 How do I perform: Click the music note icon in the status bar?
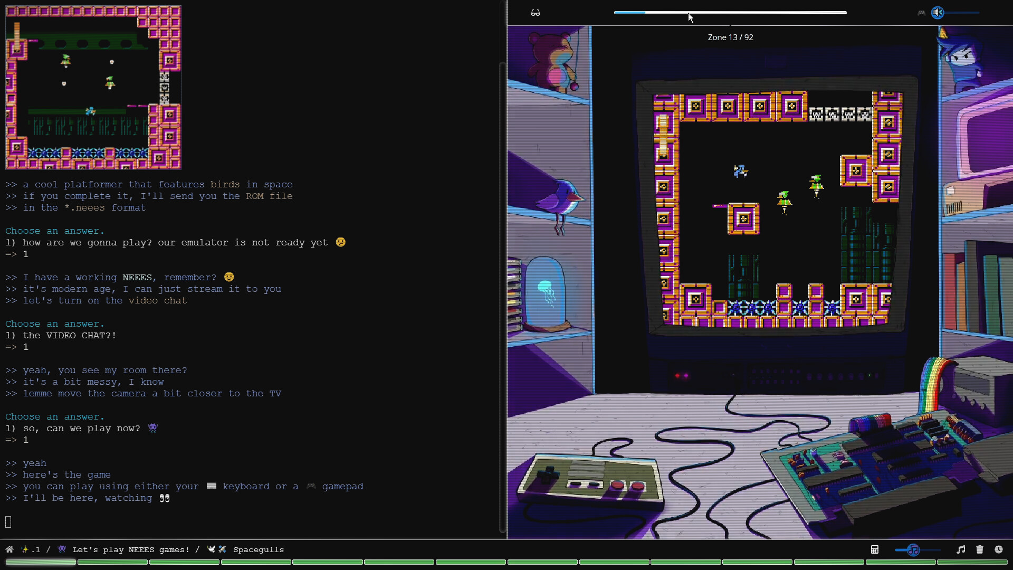point(961,549)
